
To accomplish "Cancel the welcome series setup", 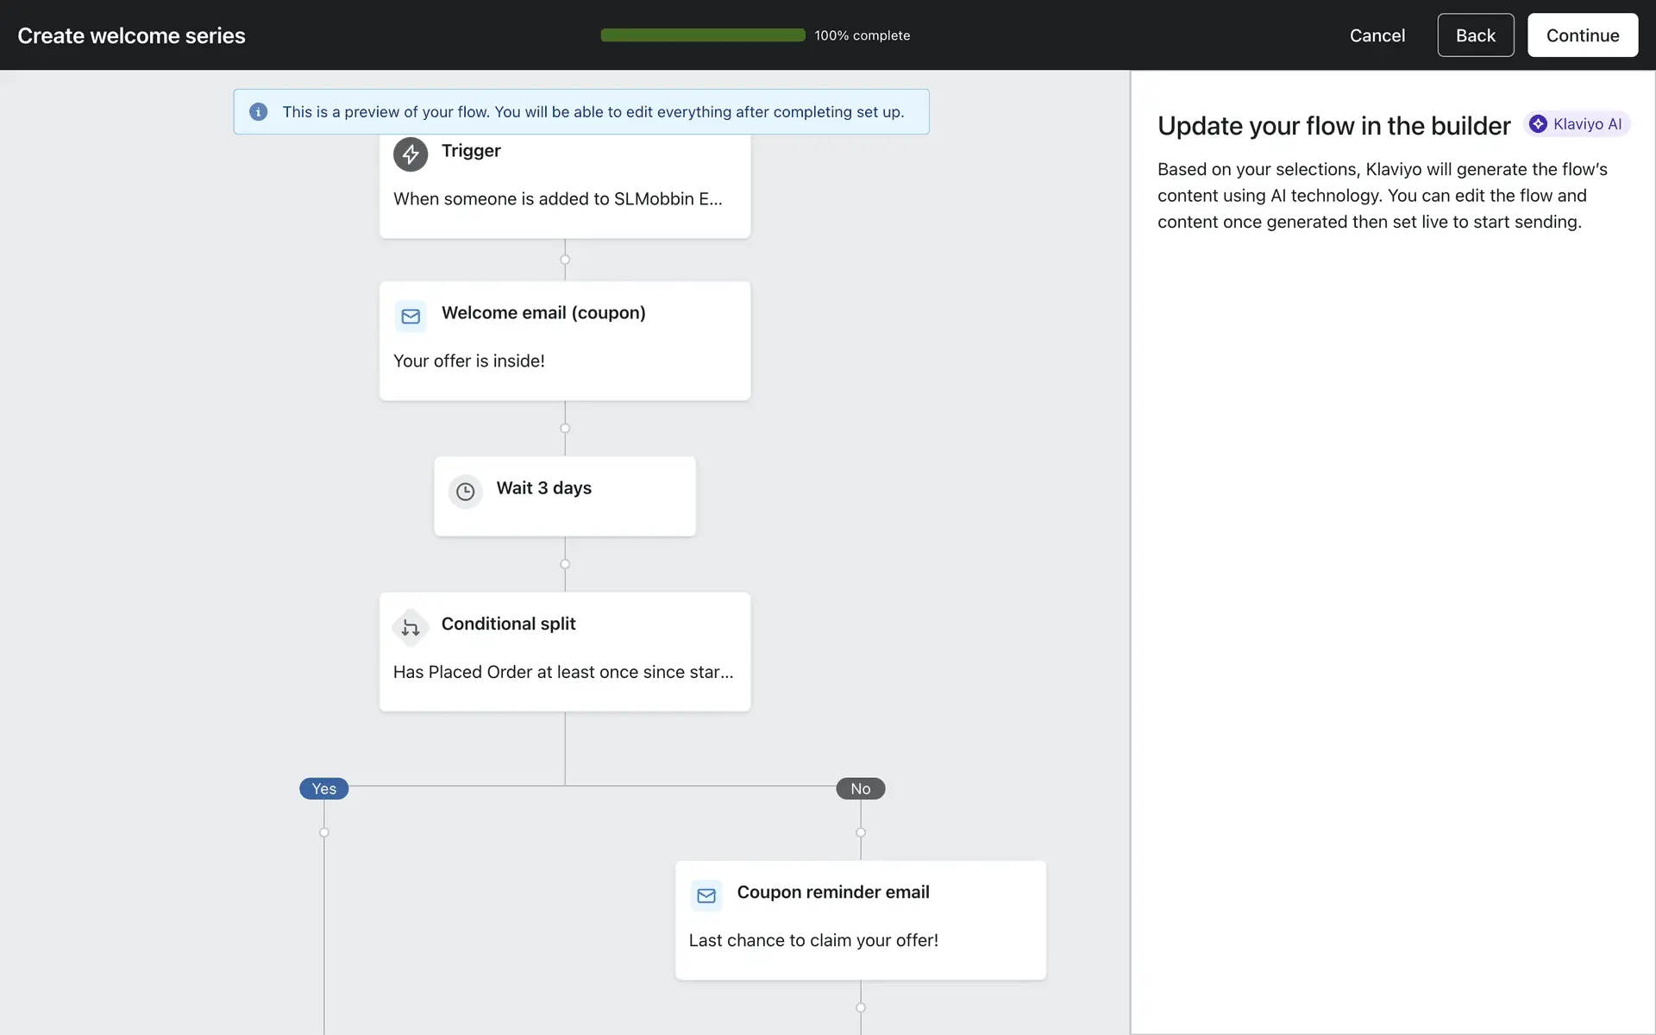I will click(1377, 35).
